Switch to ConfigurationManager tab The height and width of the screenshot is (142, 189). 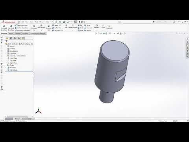15,38
